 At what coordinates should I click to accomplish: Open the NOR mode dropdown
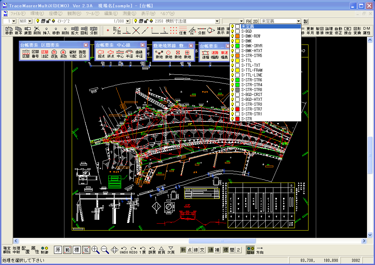tap(30, 21)
